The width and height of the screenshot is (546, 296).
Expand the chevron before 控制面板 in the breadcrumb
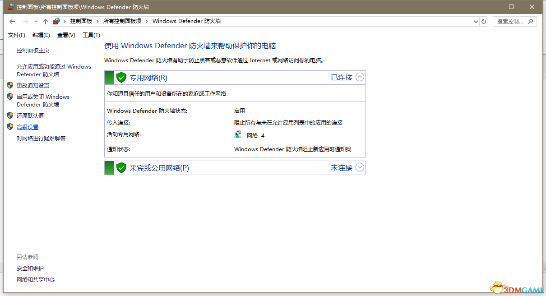[65, 21]
